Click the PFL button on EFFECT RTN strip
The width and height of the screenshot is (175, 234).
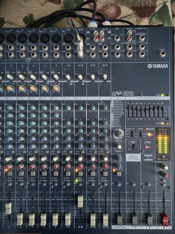[x=119, y=185]
